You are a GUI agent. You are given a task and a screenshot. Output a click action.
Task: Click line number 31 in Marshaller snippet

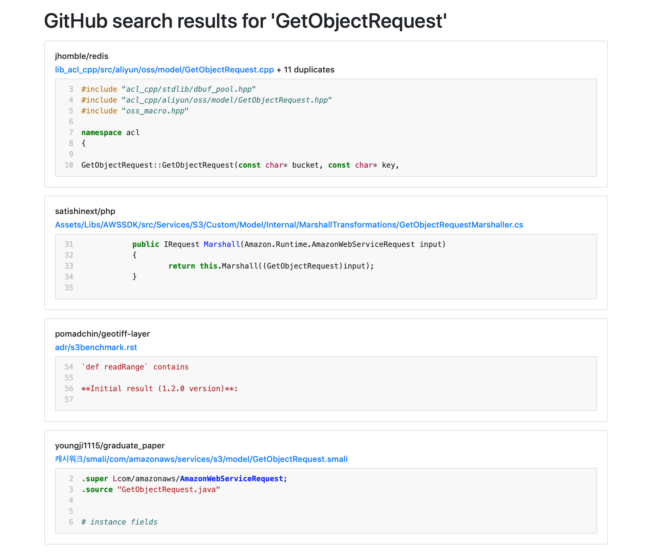pyautogui.click(x=69, y=245)
